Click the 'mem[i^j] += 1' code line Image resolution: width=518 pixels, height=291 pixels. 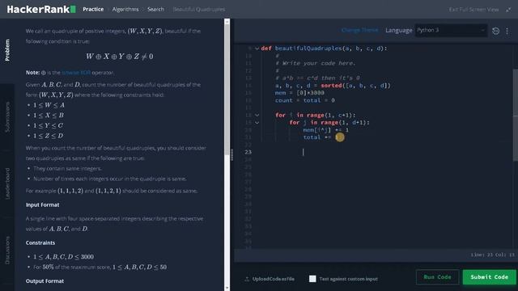tap(326, 130)
